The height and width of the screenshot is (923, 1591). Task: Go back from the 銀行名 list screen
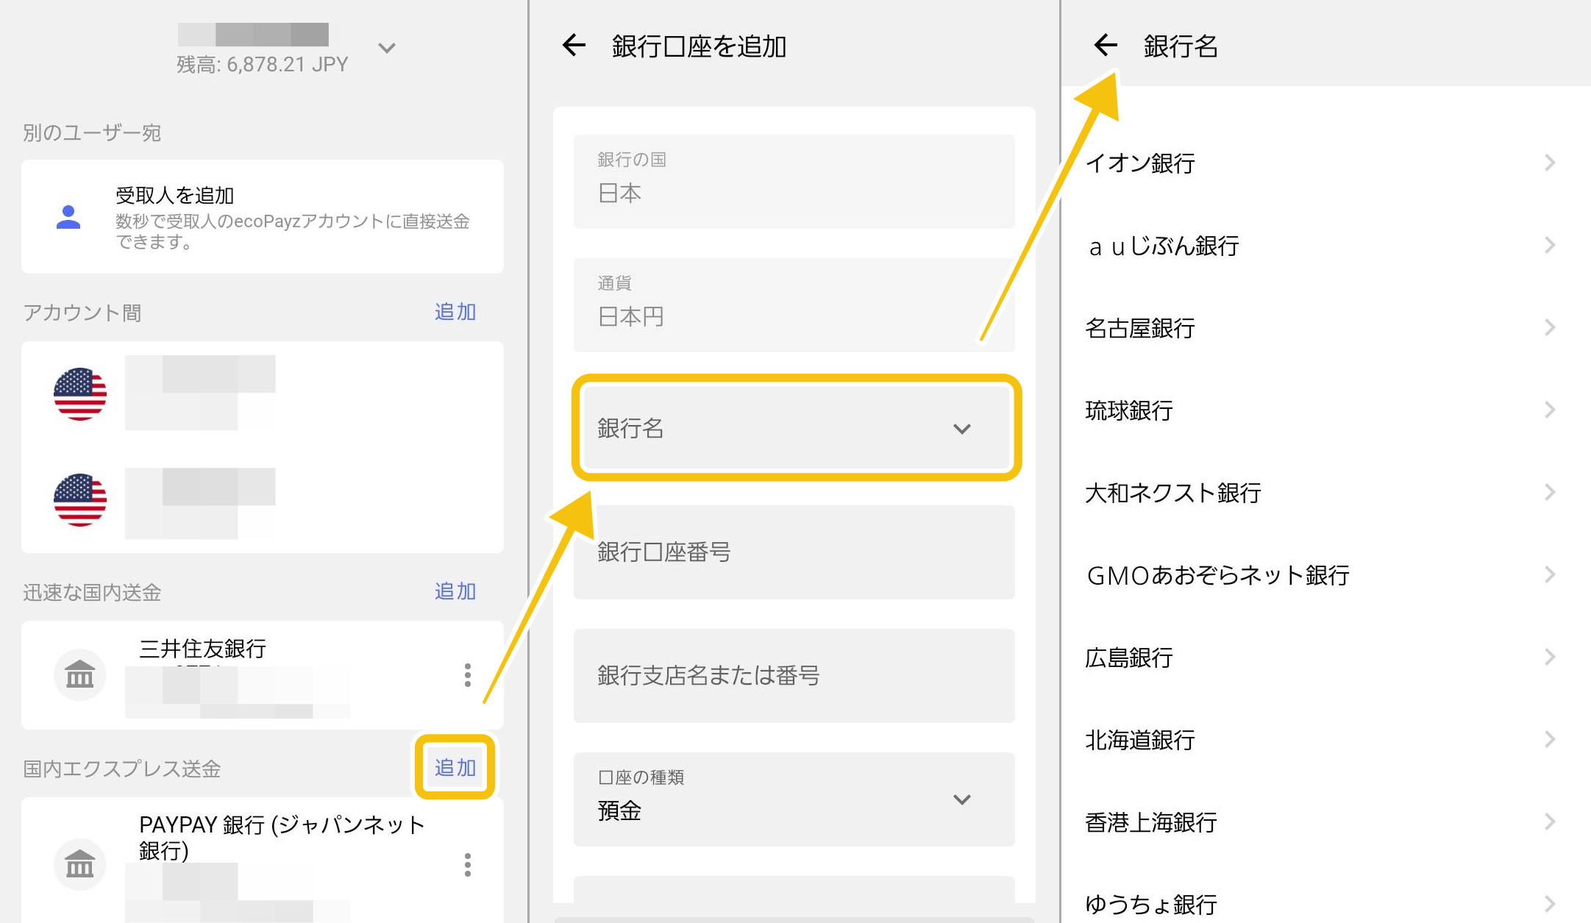[1106, 46]
